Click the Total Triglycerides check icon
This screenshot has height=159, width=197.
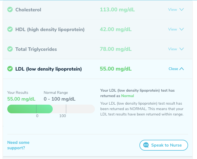tap(10, 49)
